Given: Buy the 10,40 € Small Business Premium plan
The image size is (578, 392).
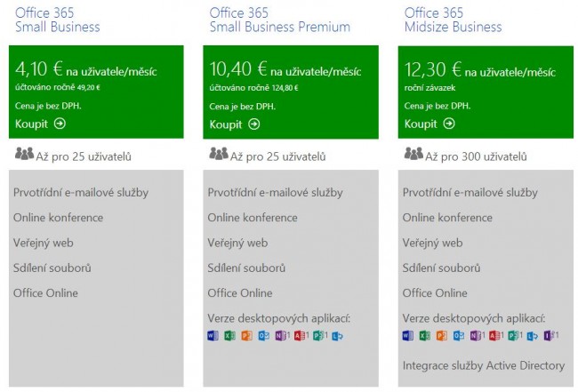Looking at the screenshot, I should click(235, 124).
